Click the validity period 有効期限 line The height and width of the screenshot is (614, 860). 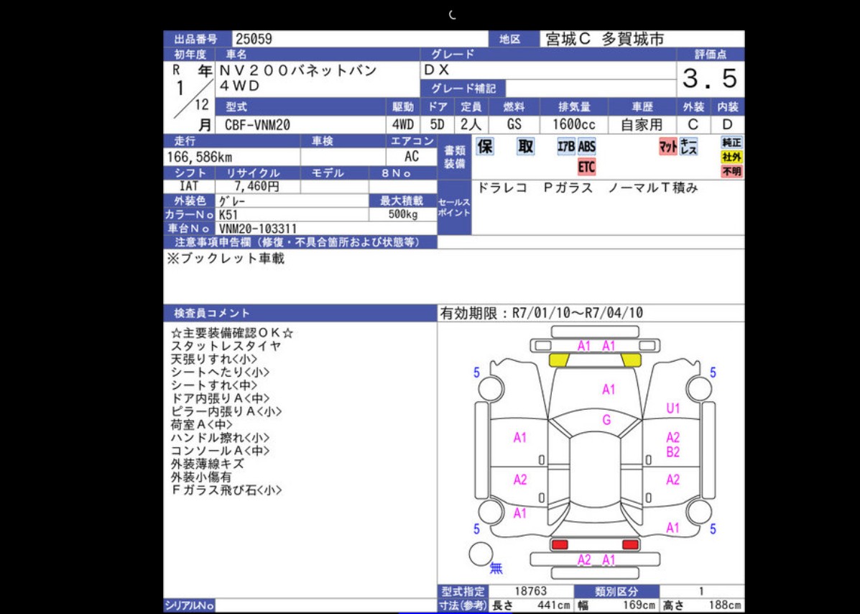541,313
